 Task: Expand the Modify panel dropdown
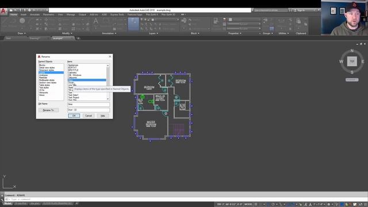[x=67, y=33]
